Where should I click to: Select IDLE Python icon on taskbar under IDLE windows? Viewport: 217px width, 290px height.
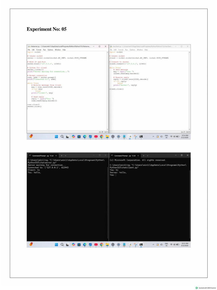click(130, 137)
